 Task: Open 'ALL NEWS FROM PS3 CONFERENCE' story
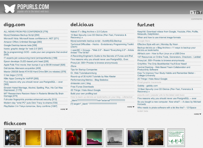[26, 32]
